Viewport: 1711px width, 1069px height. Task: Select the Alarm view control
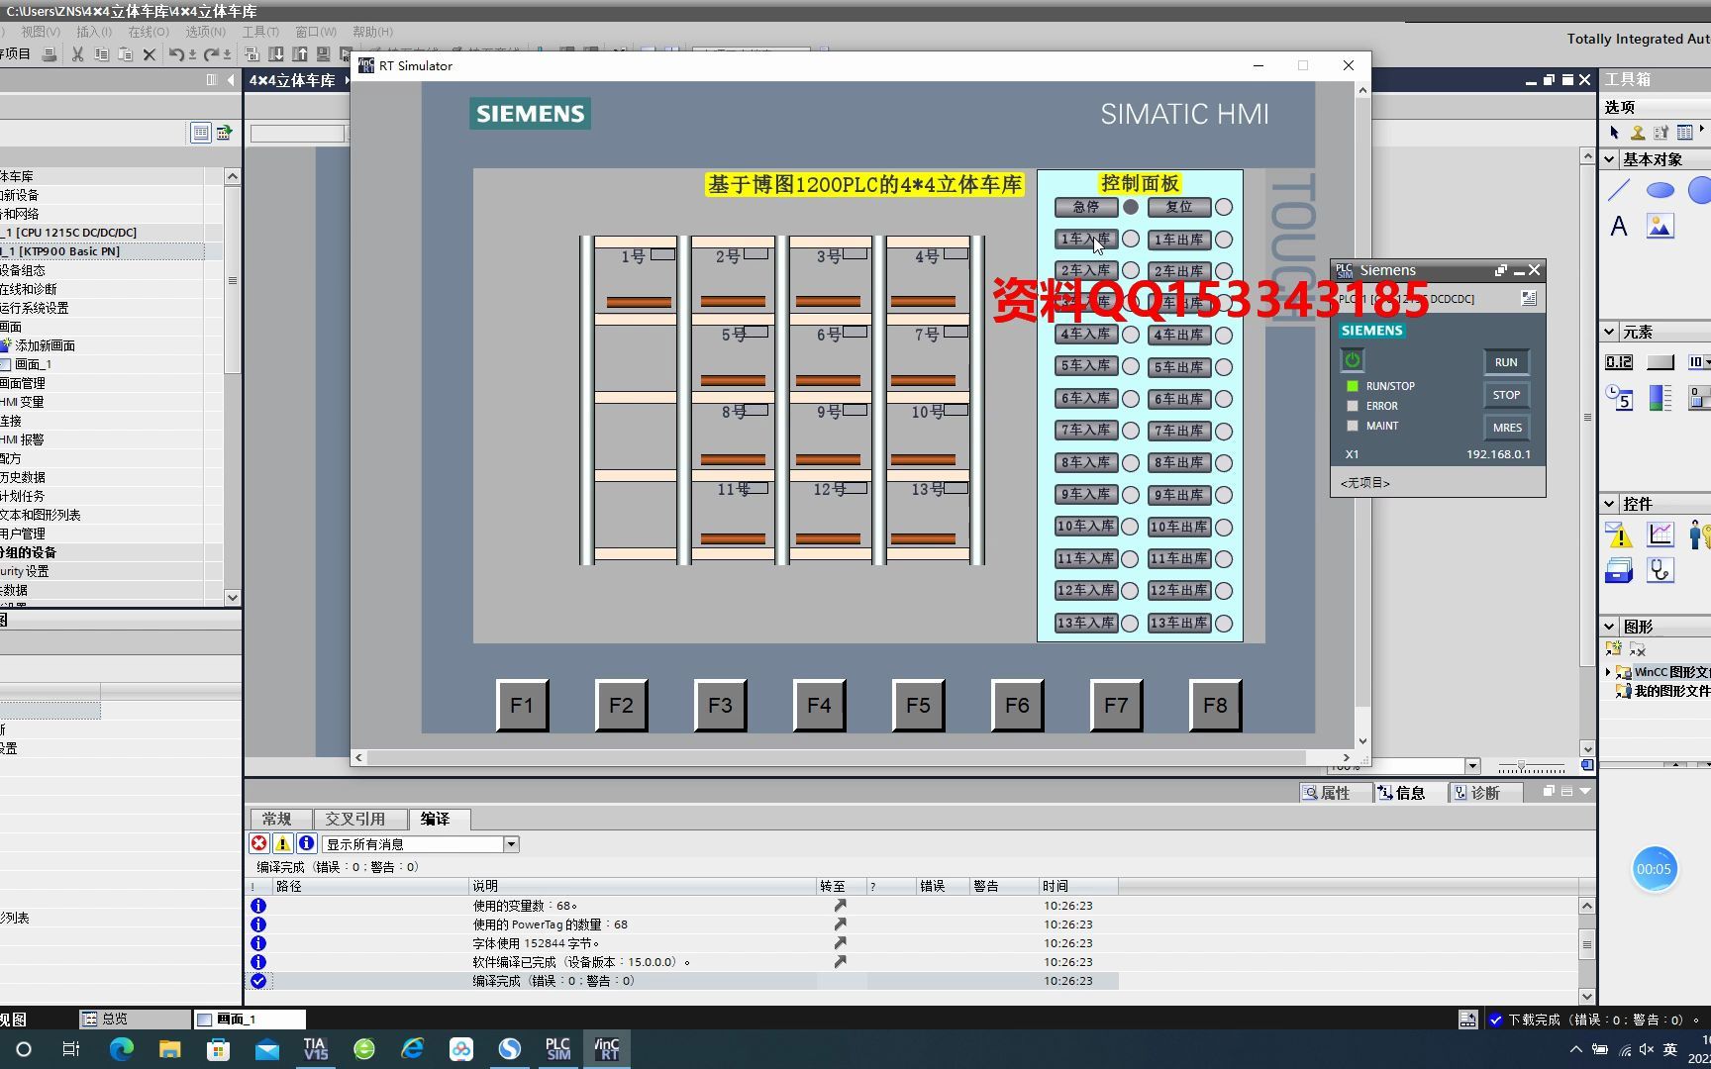(x=1619, y=535)
